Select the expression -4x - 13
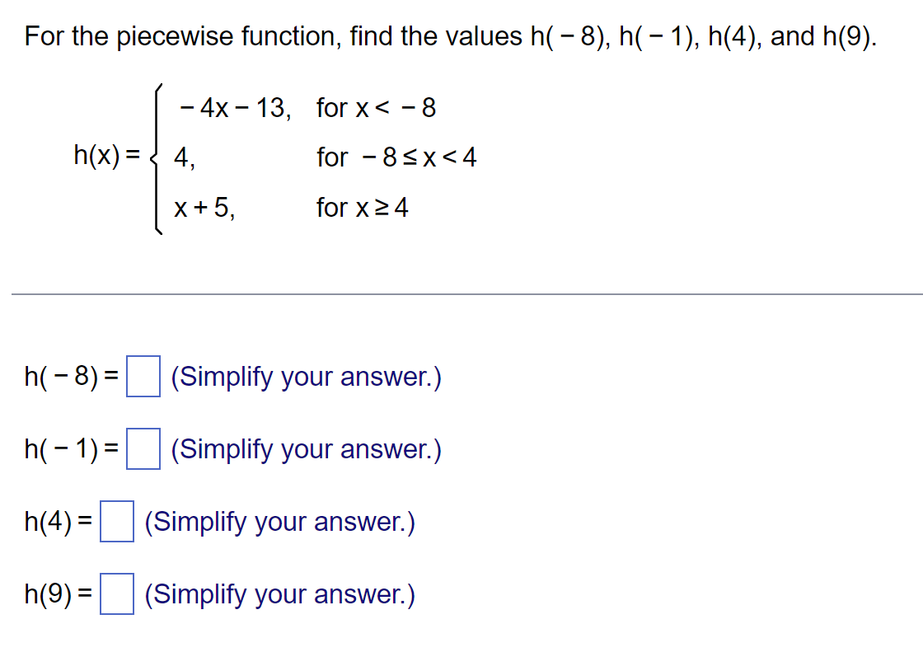 pyautogui.click(x=229, y=107)
